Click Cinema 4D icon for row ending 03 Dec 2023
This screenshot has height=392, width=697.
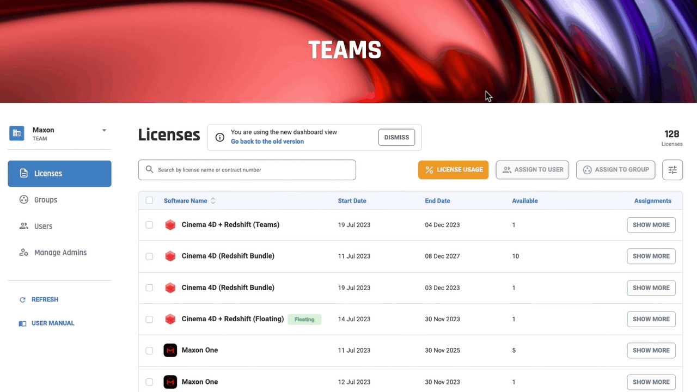click(x=170, y=288)
